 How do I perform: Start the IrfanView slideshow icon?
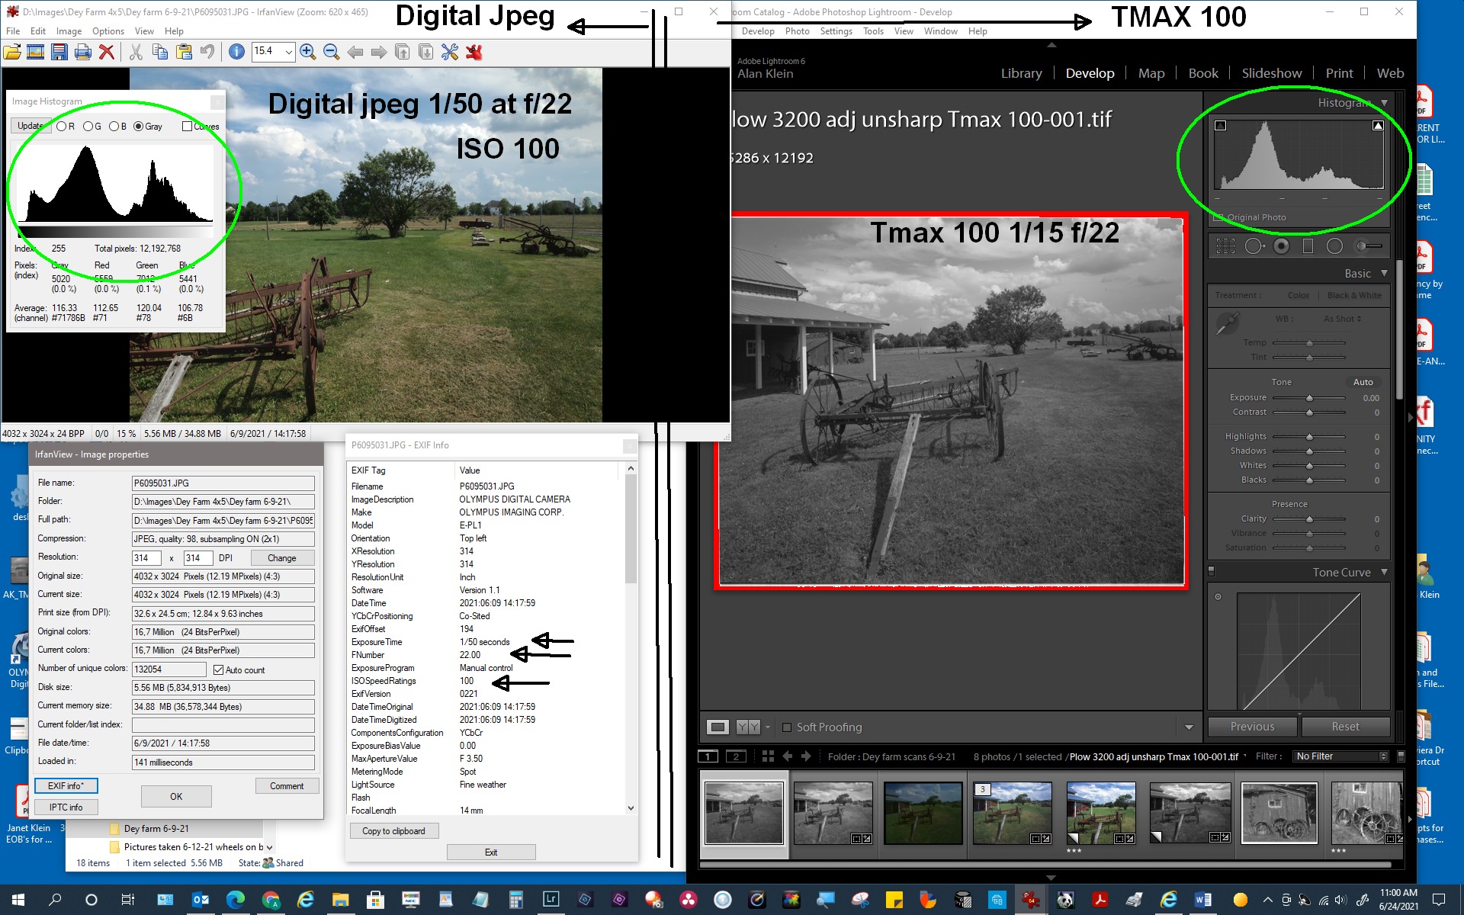[x=35, y=52]
